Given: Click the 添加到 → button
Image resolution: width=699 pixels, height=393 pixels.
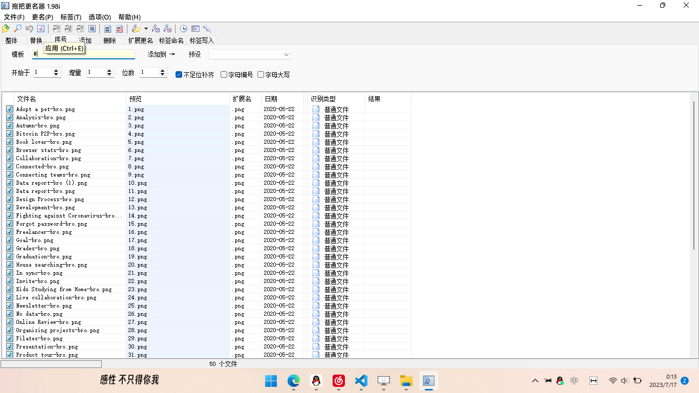Looking at the screenshot, I should 161,54.
